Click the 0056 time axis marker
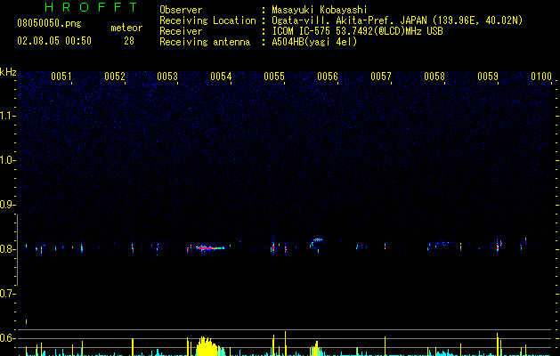This screenshot has width=560, height=356. 328,77
